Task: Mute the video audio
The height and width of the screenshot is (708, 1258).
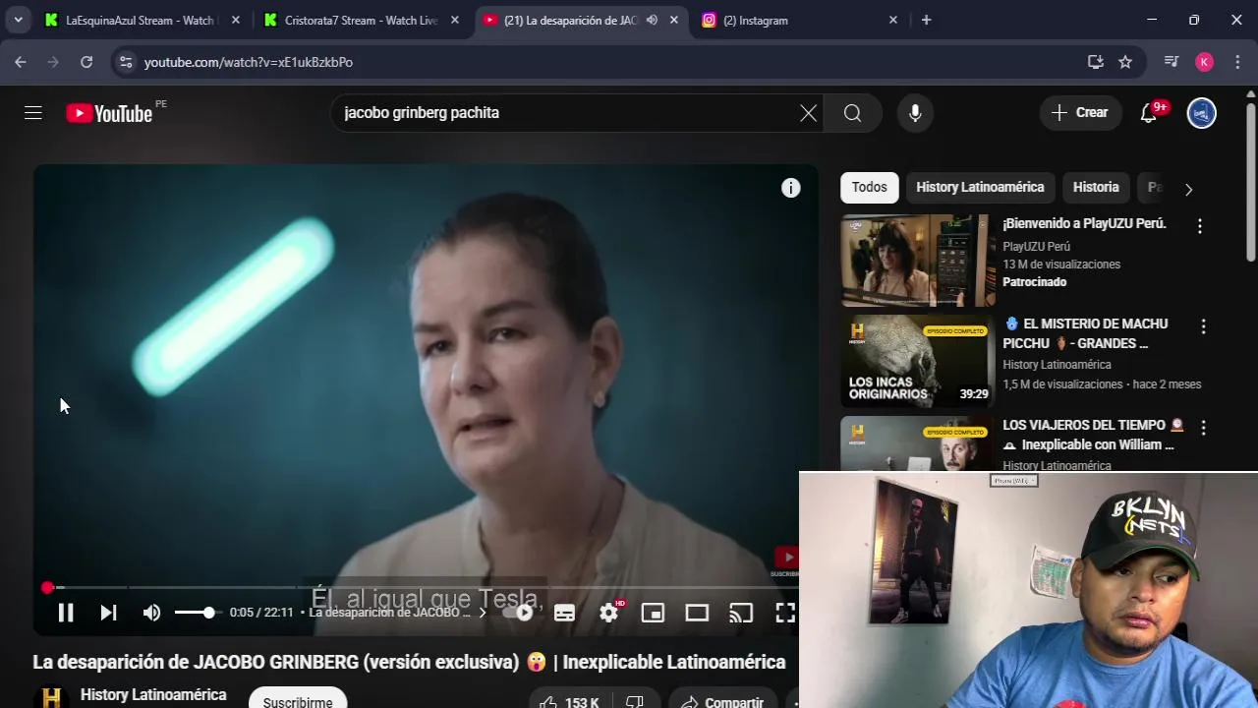Action: (151, 613)
